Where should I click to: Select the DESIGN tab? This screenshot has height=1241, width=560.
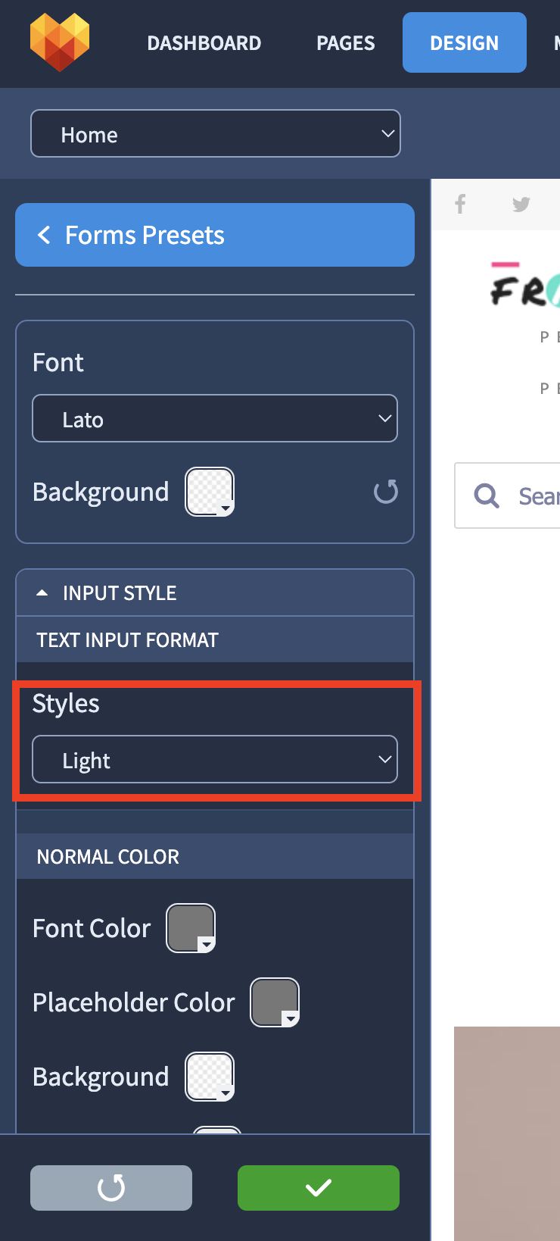pos(465,42)
